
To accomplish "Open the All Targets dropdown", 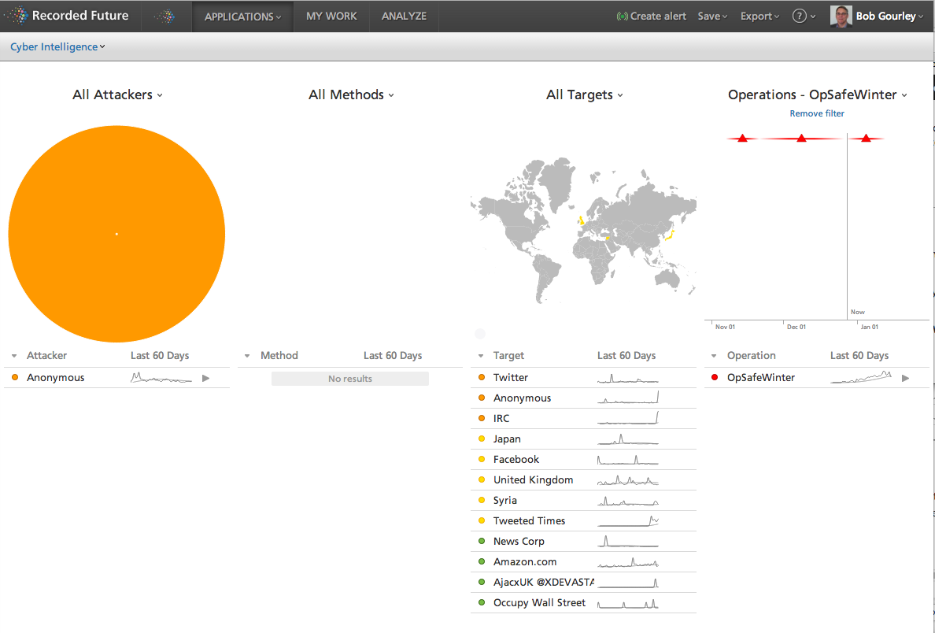I will point(584,94).
